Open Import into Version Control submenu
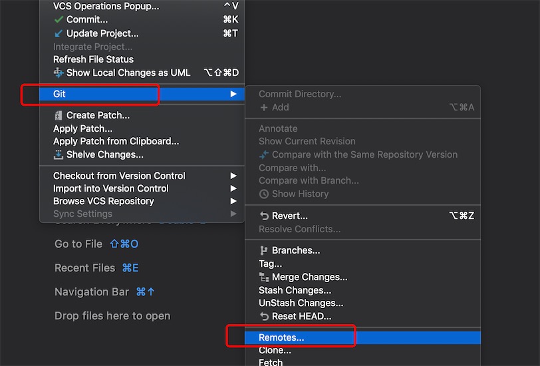The width and height of the screenshot is (540, 366). click(142, 188)
